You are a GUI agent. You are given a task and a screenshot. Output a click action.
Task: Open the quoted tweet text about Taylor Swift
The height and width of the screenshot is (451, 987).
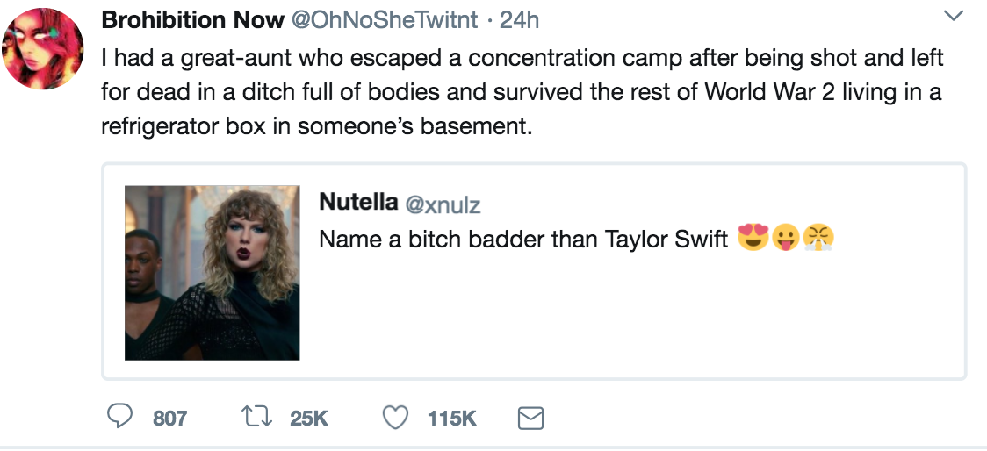523,240
